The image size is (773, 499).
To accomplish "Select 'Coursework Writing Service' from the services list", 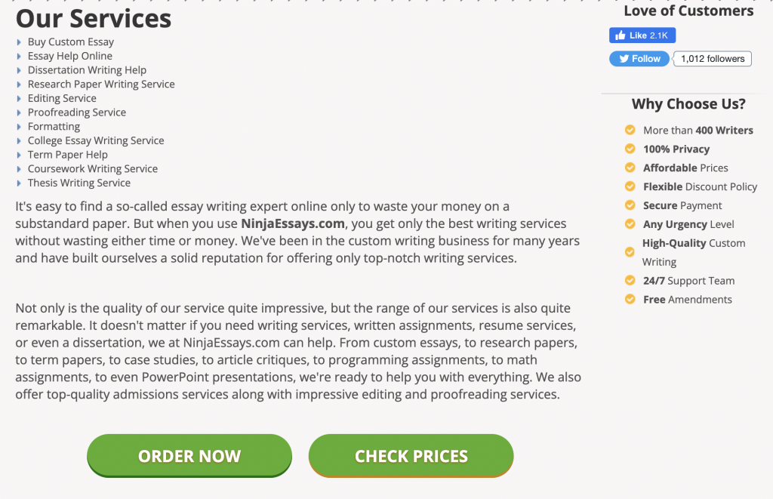I will click(x=92, y=168).
